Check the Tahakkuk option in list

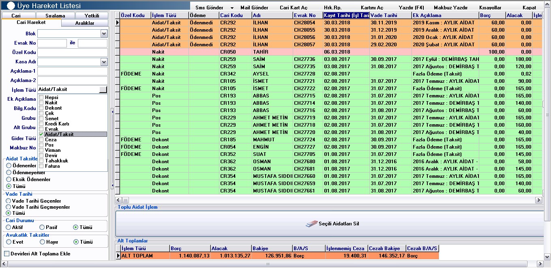click(41, 161)
